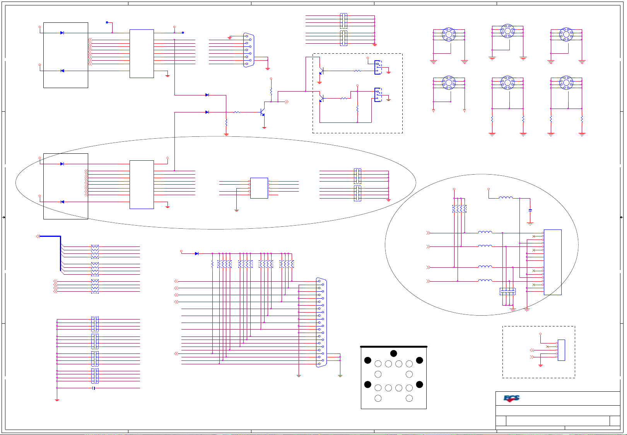Select the diode feeding the parallel-port pull-up resistors

(197, 253)
